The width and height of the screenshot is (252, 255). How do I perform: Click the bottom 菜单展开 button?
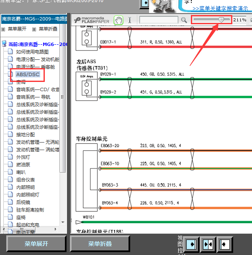coord(36,244)
